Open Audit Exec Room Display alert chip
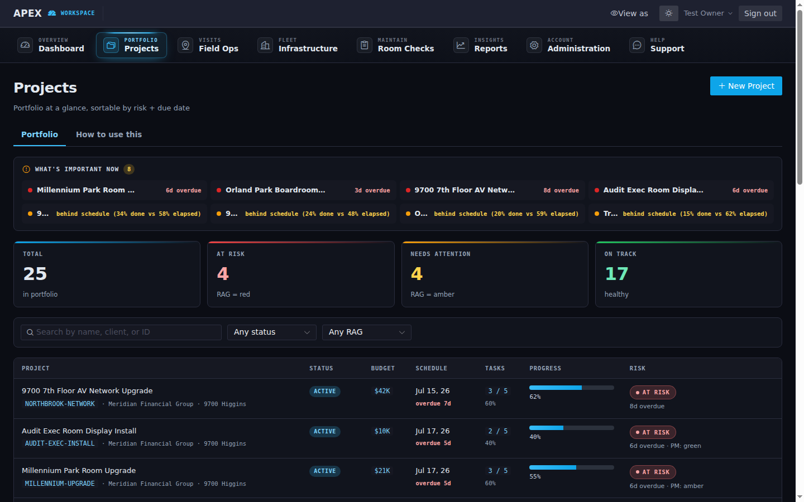The image size is (804, 502). (x=681, y=190)
